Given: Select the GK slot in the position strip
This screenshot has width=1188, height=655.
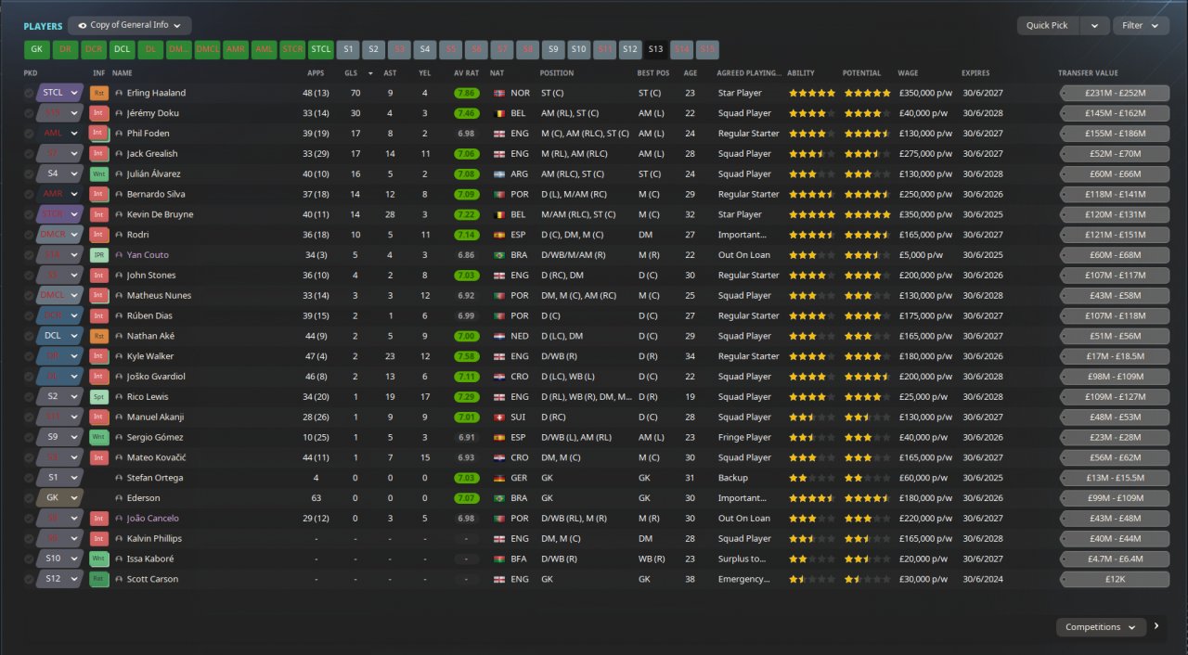Looking at the screenshot, I should 37,50.
